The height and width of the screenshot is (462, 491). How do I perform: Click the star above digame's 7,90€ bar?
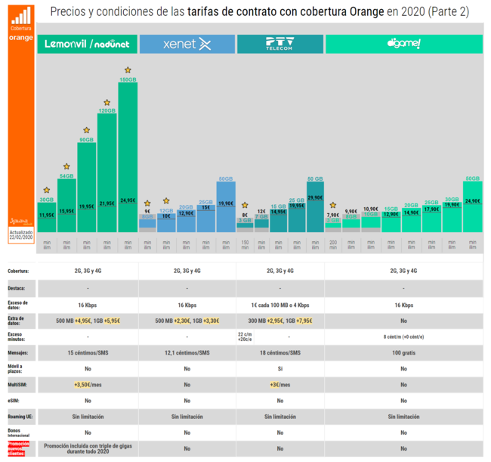[x=332, y=205]
